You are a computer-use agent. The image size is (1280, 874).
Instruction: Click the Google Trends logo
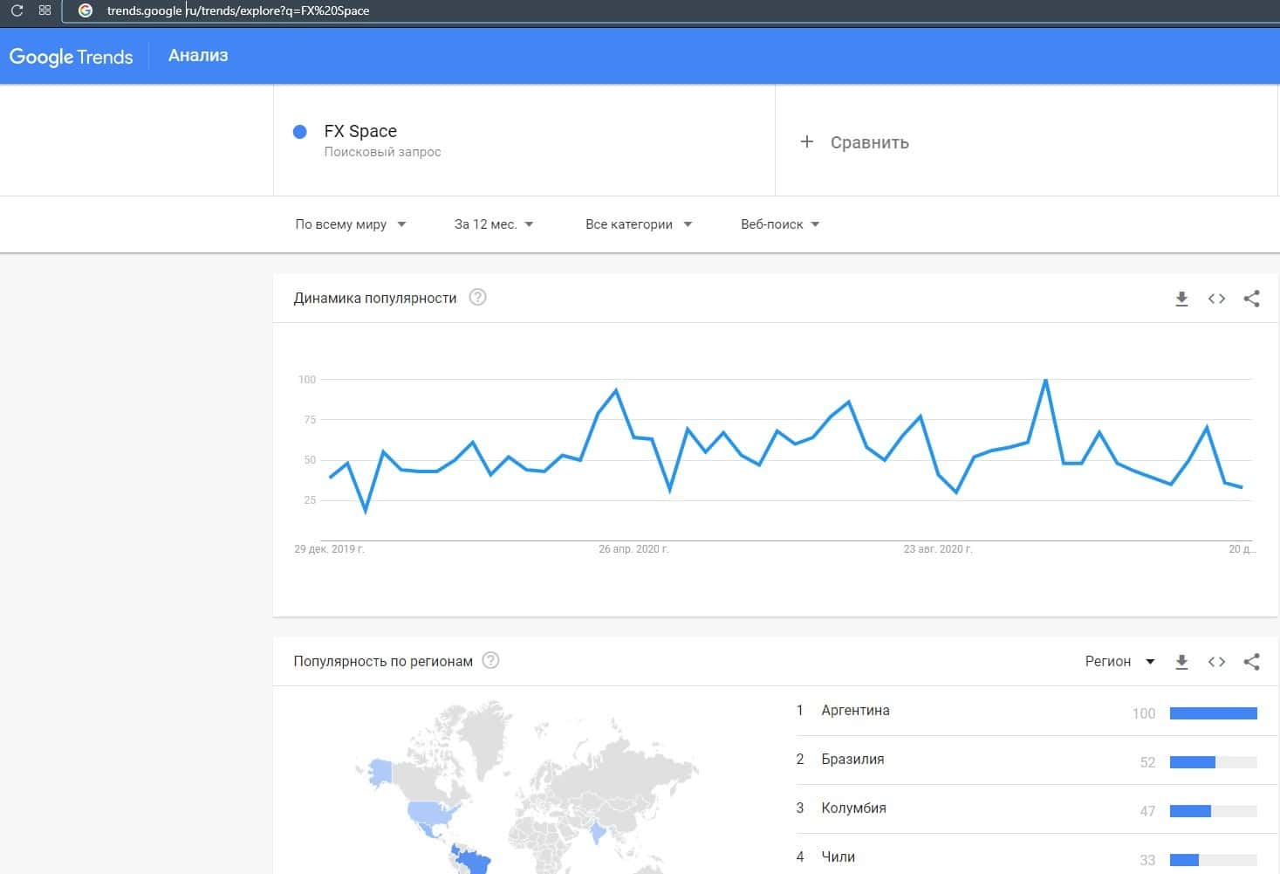[71, 57]
